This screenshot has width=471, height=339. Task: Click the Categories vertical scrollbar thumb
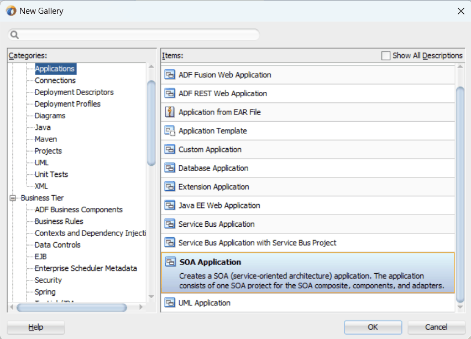[x=151, y=123]
